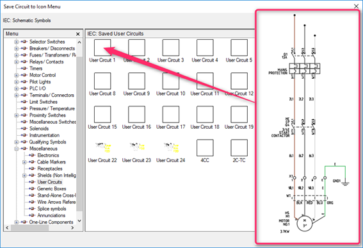Close the Menu tree panel
Screen dimensions: 363x248
pyautogui.click(x=78, y=34)
